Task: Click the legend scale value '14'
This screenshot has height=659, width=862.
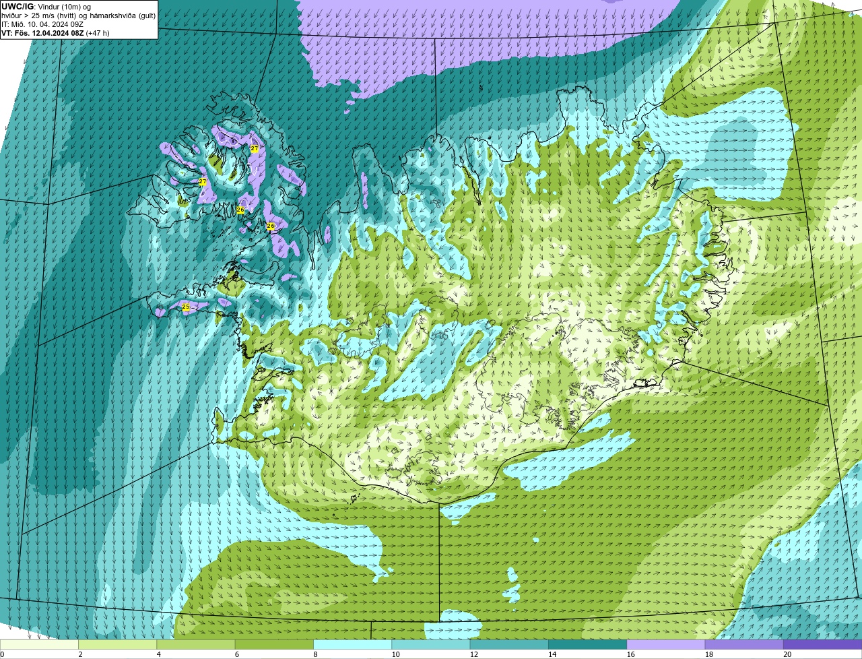Action: click(552, 654)
